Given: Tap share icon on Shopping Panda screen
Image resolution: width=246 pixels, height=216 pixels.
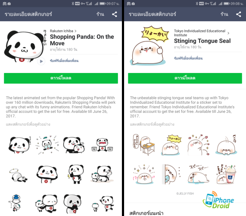Looking at the screenshot, I should 115,14.
